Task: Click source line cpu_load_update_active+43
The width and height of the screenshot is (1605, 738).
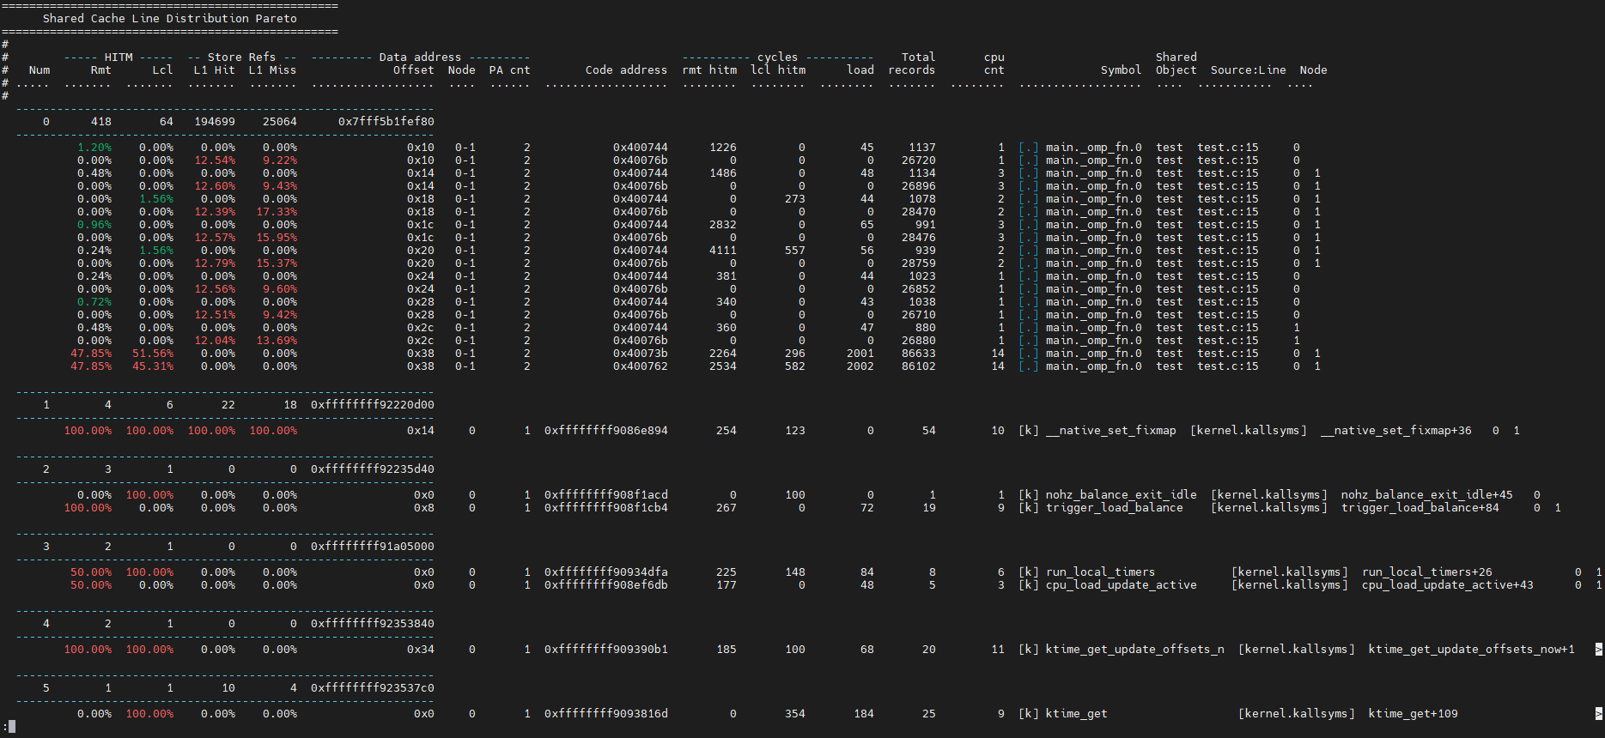Action: 1448,585
